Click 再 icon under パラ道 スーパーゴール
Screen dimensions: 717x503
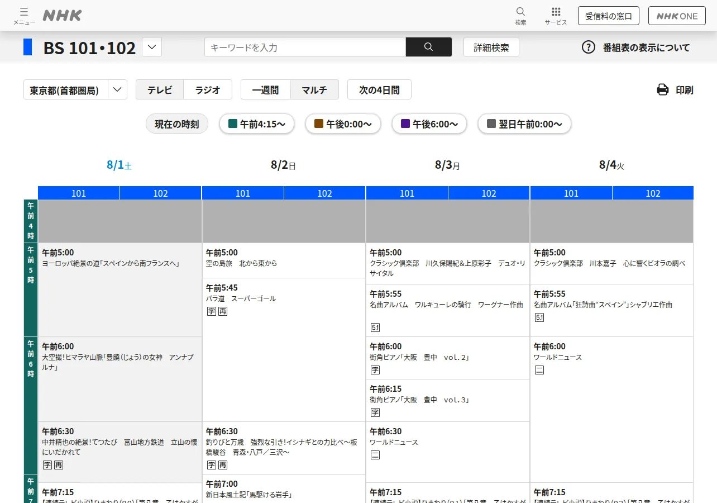click(223, 311)
